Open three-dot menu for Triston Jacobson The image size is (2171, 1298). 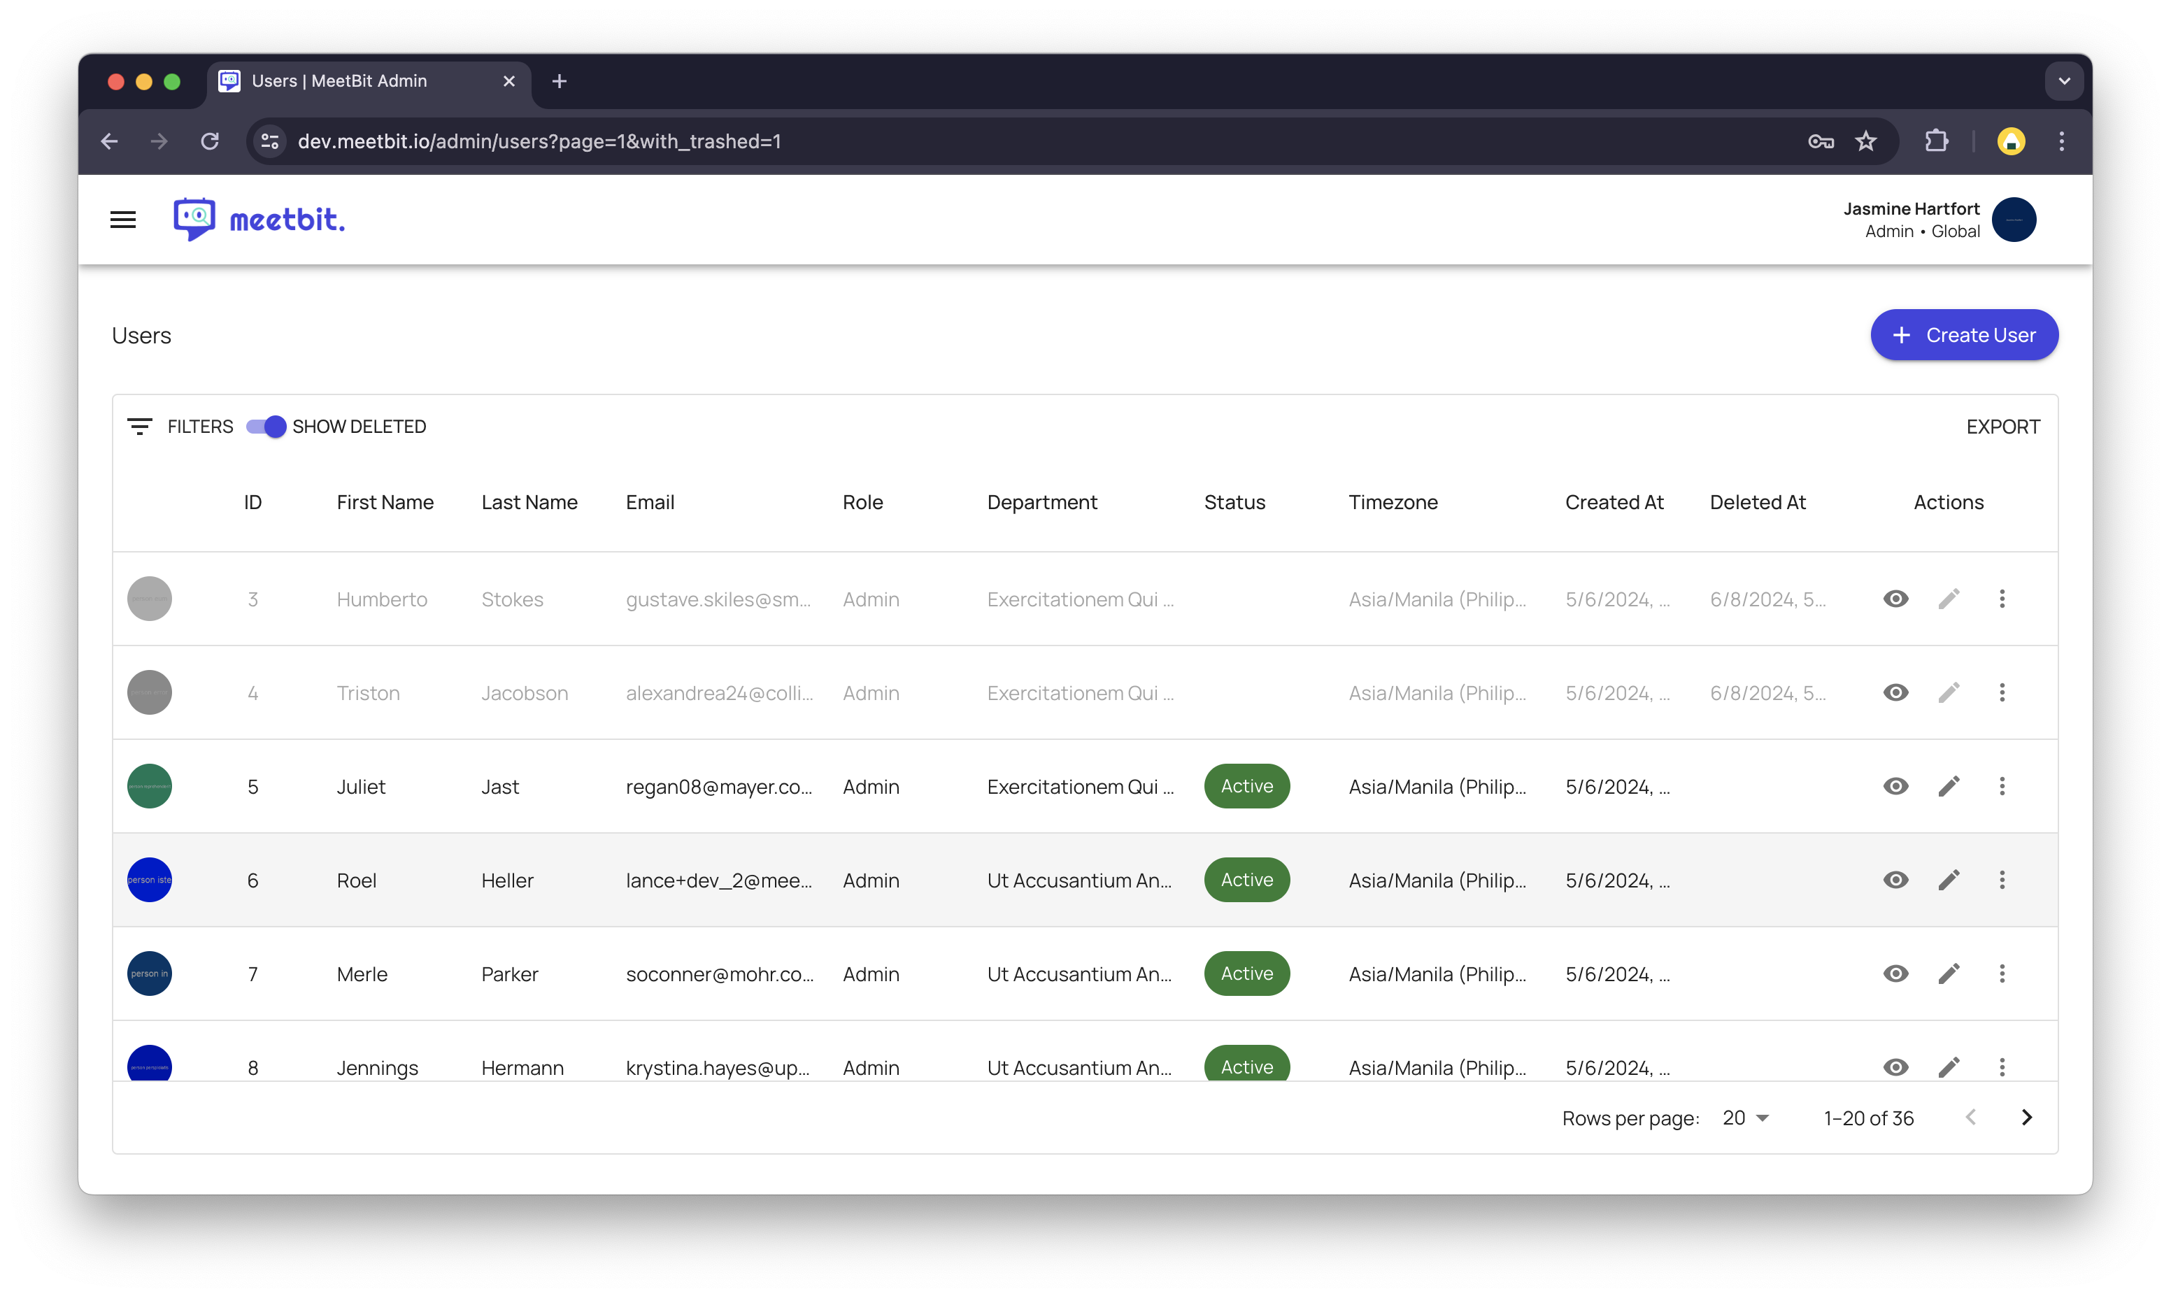point(2001,693)
